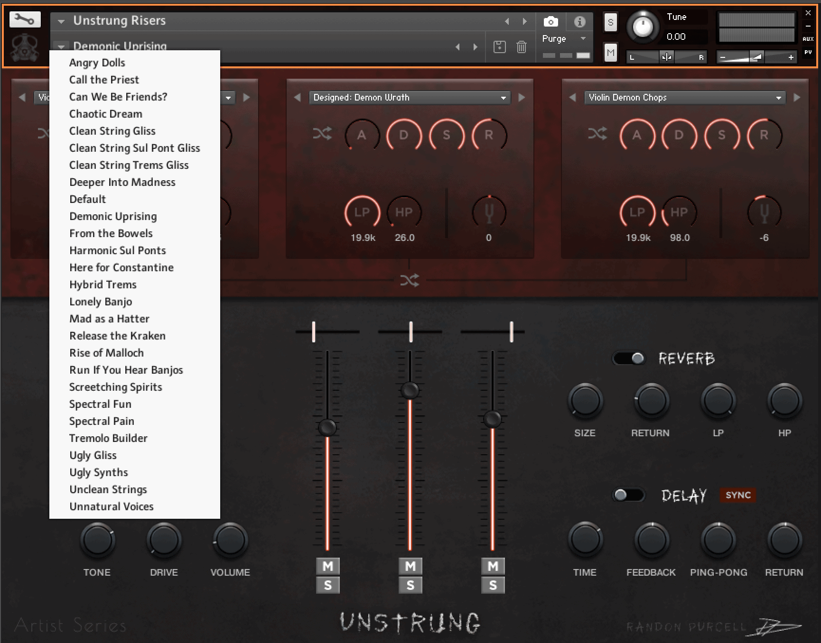This screenshot has height=643, width=821.
Task: Adjust the first channel volume fader
Action: (327, 427)
